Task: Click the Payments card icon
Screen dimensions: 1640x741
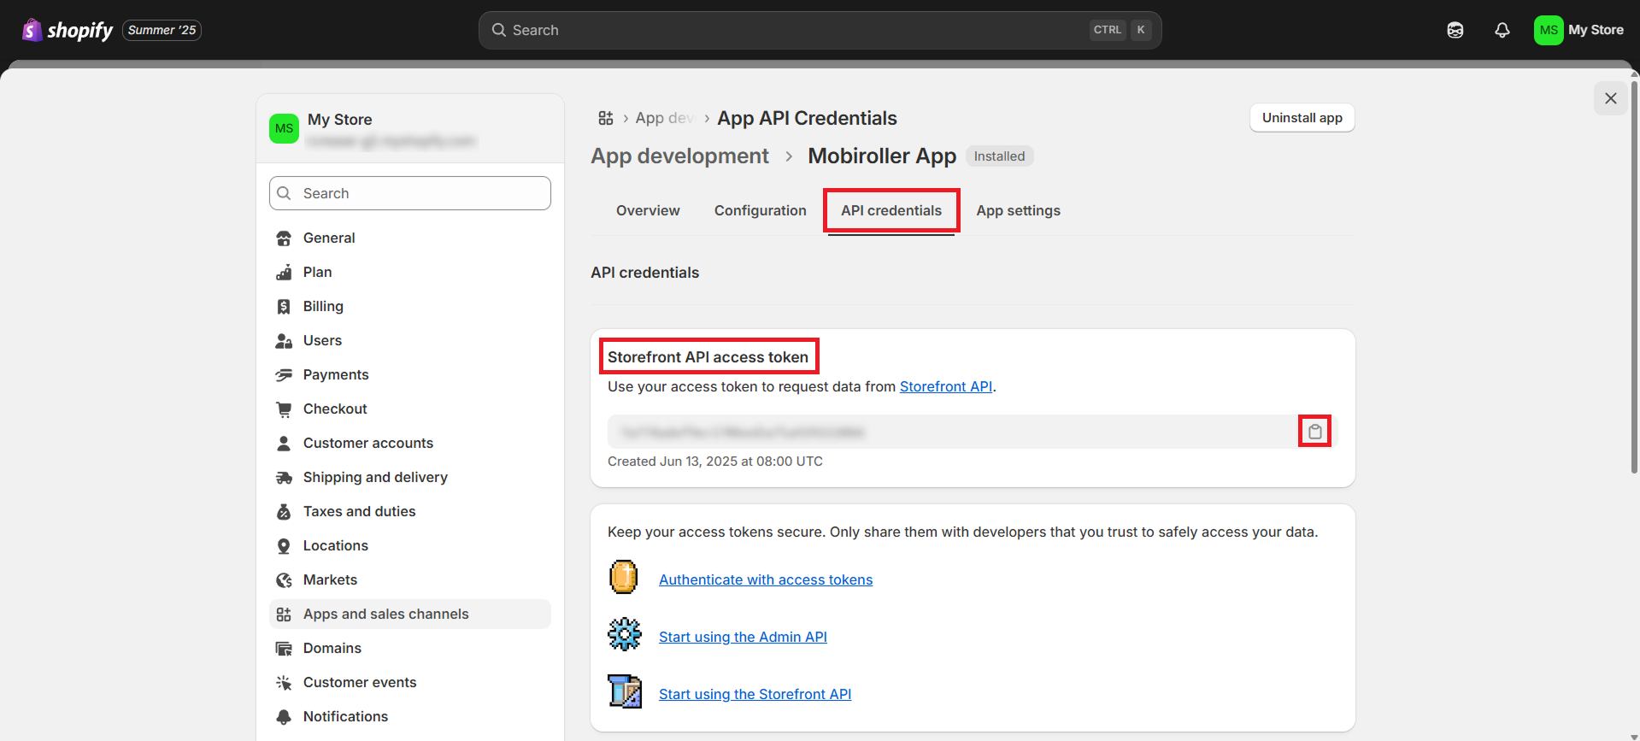Action: click(284, 375)
